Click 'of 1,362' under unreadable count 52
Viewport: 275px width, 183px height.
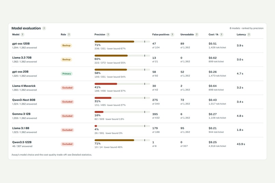point(185,76)
